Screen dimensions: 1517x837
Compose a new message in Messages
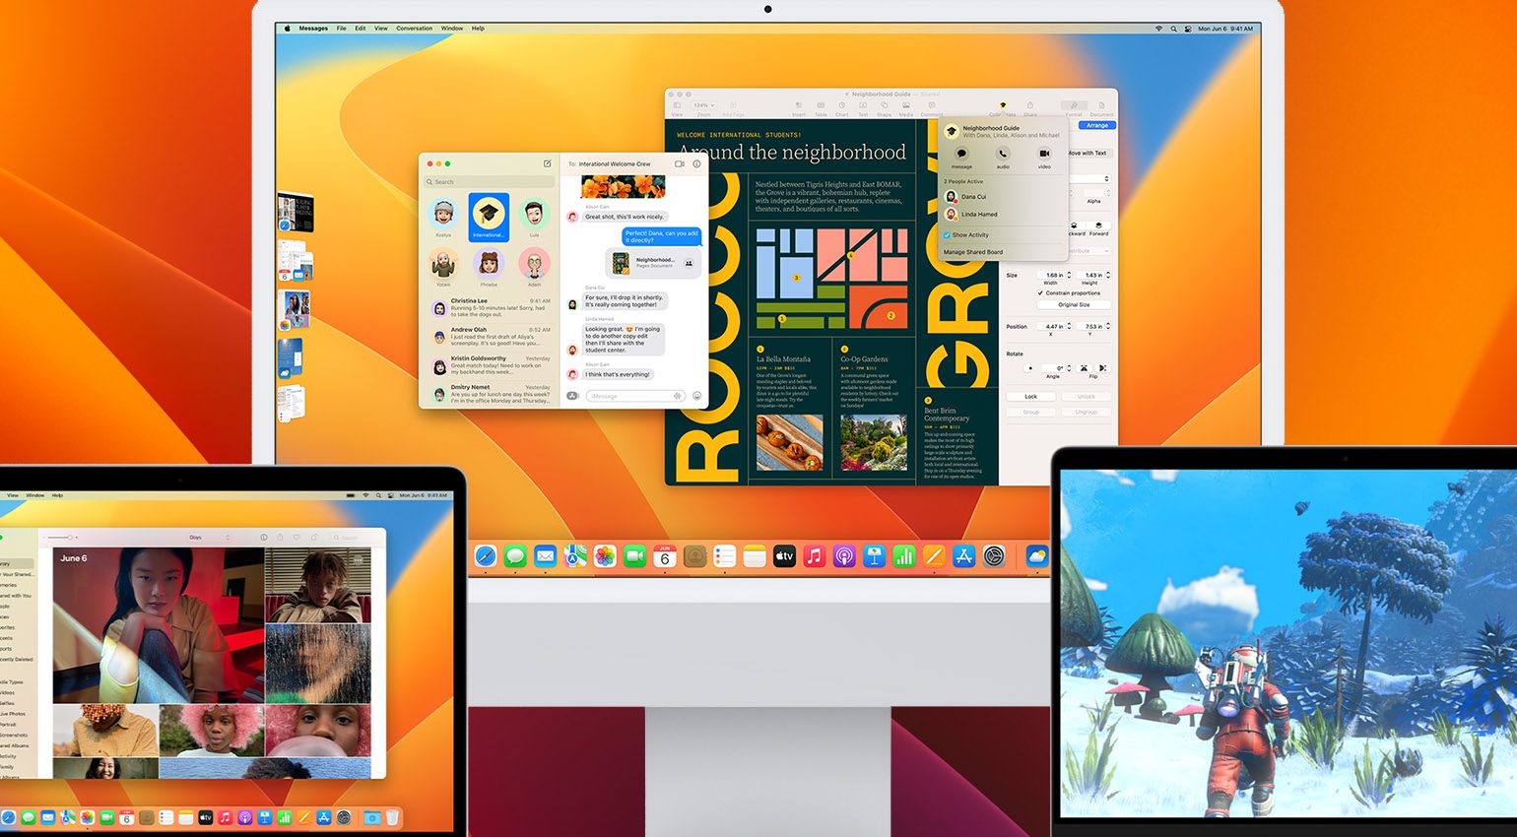coord(548,163)
